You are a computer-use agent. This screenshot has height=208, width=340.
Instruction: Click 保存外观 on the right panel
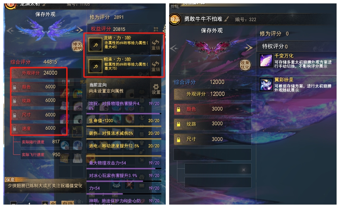(212, 30)
